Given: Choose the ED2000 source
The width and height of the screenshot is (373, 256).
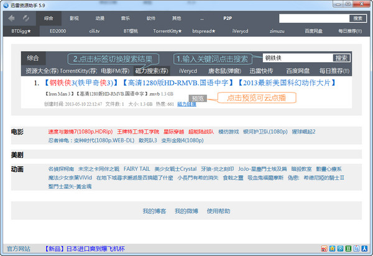Looking at the screenshot, I should (x=58, y=31).
